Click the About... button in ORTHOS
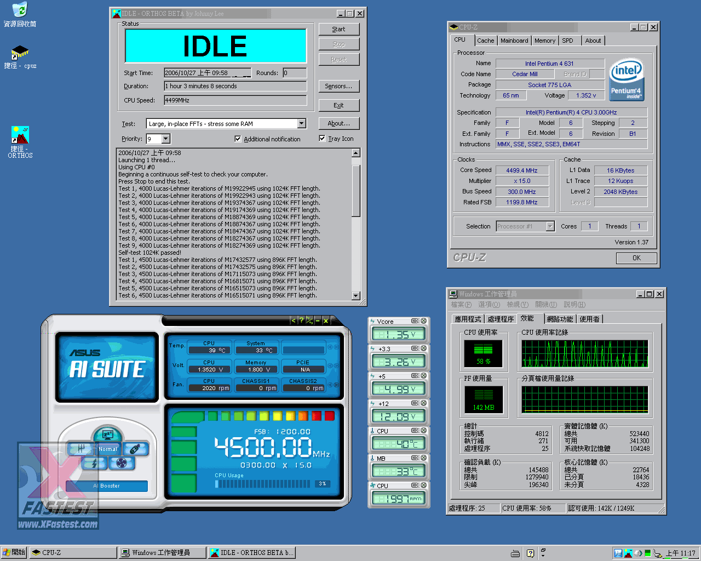The width and height of the screenshot is (701, 561). 339,124
